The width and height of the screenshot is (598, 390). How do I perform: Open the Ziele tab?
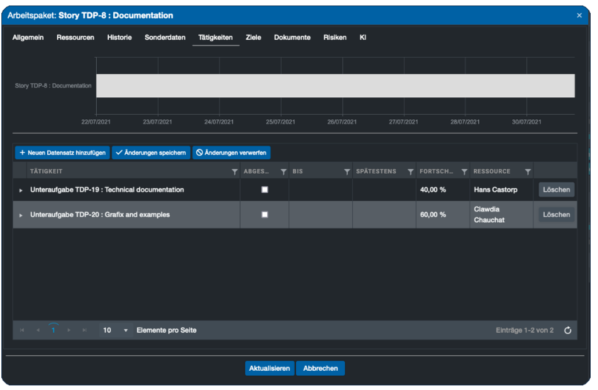[x=253, y=38]
